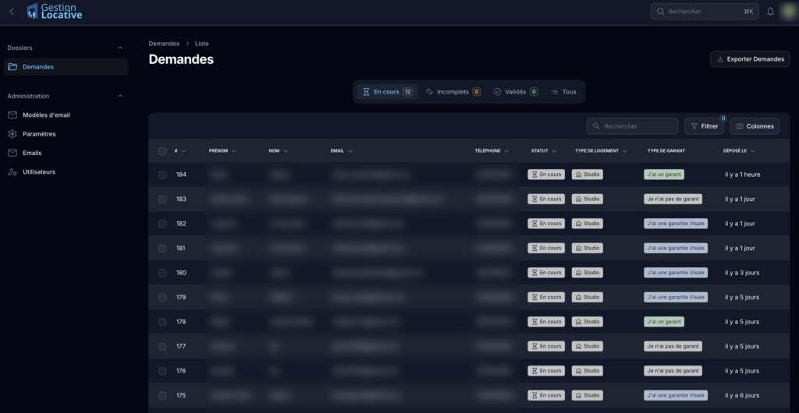This screenshot has height=413, width=799.
Task: Click the funnel icon on Filtrer
Action: coord(694,126)
